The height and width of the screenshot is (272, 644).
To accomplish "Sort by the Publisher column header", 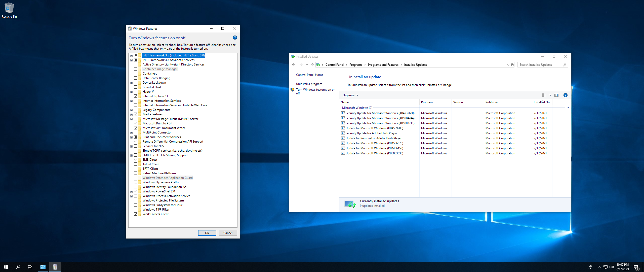I will pos(508,102).
